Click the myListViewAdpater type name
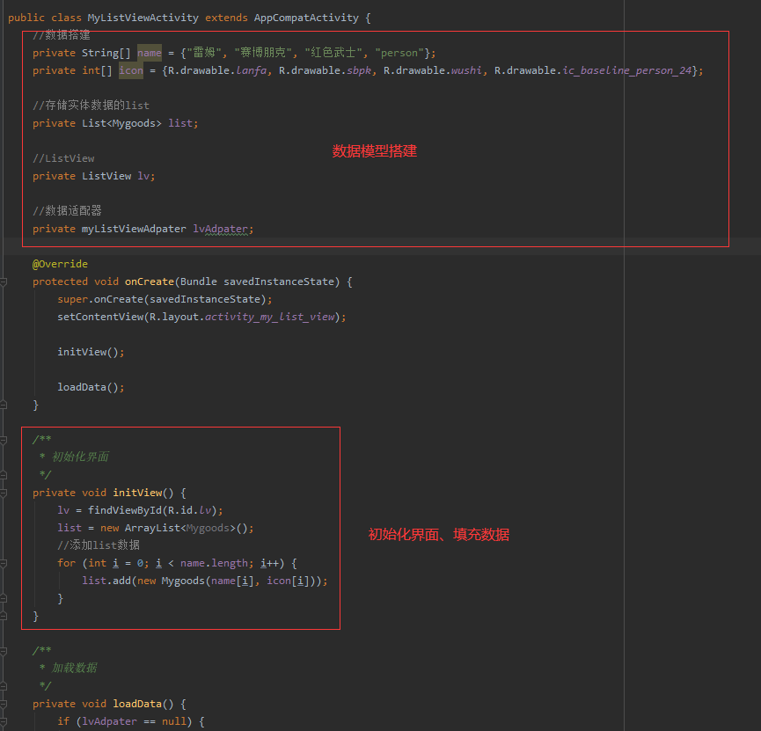The width and height of the screenshot is (761, 731). (x=134, y=229)
